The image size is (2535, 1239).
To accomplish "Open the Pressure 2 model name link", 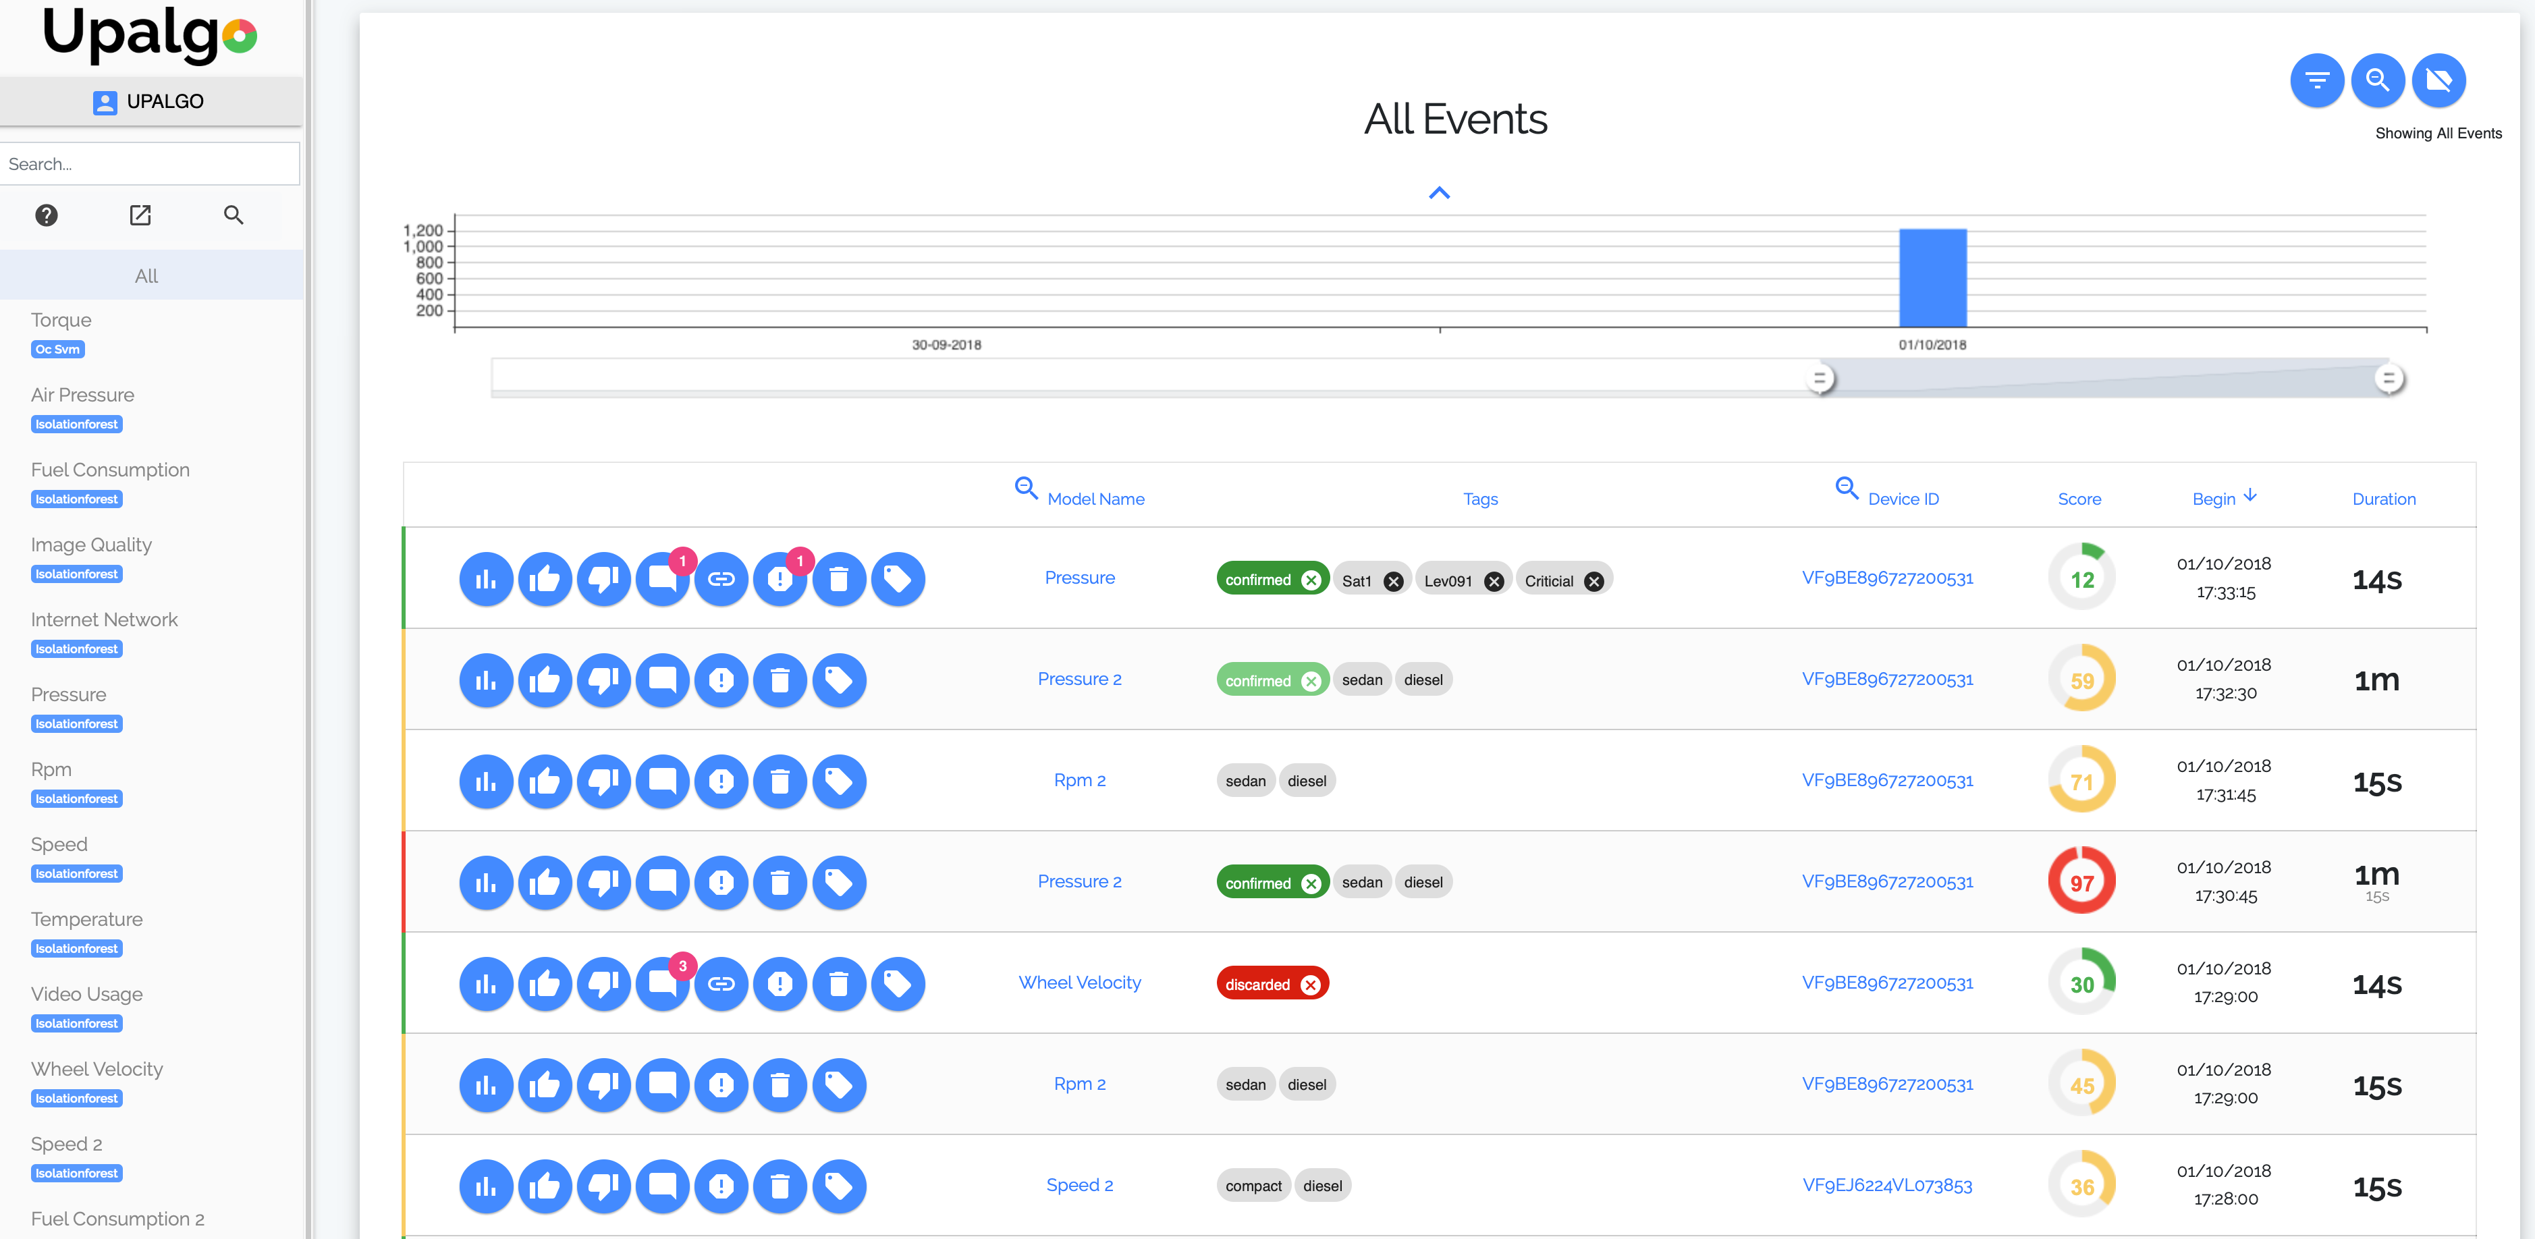I will (x=1080, y=679).
